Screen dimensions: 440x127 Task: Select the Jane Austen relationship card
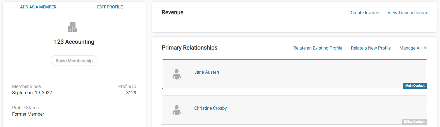pyautogui.click(x=295, y=74)
